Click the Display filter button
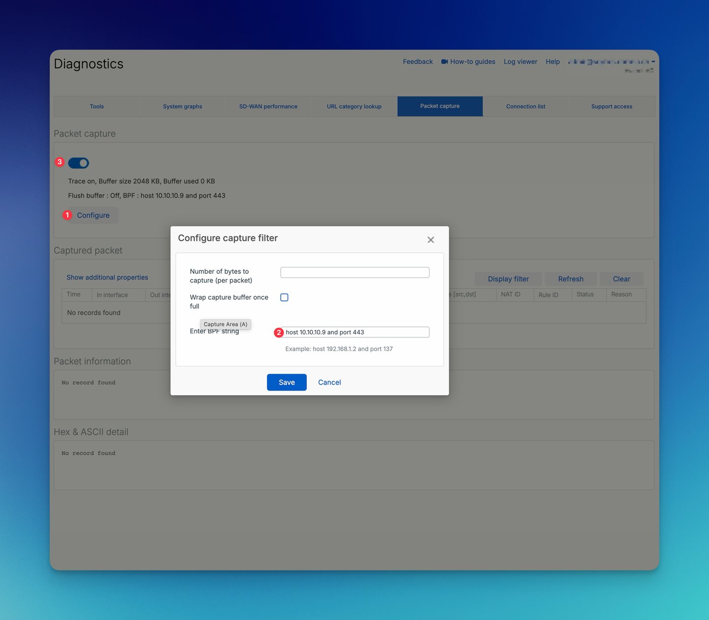This screenshot has width=709, height=620. (x=508, y=279)
